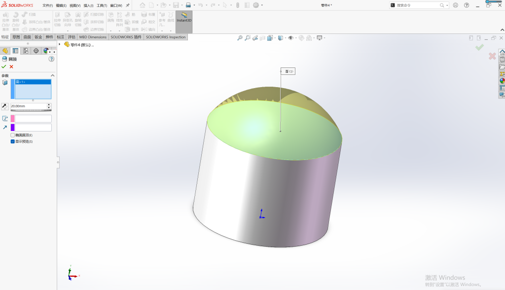505x290 pixels.
Task: Enable the elliptical dome checkbox
Action: pyautogui.click(x=12, y=135)
